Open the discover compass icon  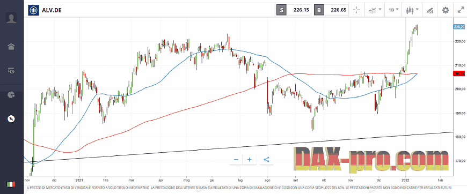[11, 119]
